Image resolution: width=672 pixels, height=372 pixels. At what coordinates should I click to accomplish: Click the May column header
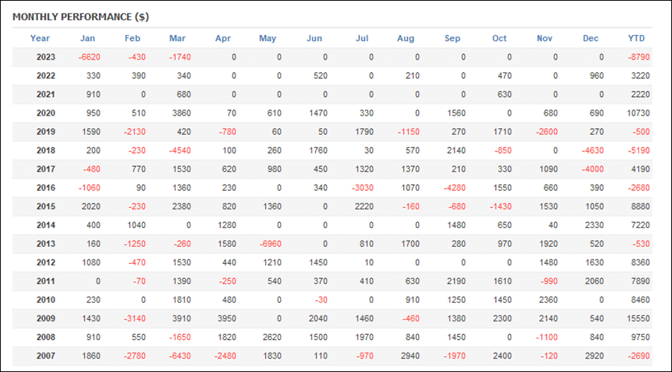[267, 38]
